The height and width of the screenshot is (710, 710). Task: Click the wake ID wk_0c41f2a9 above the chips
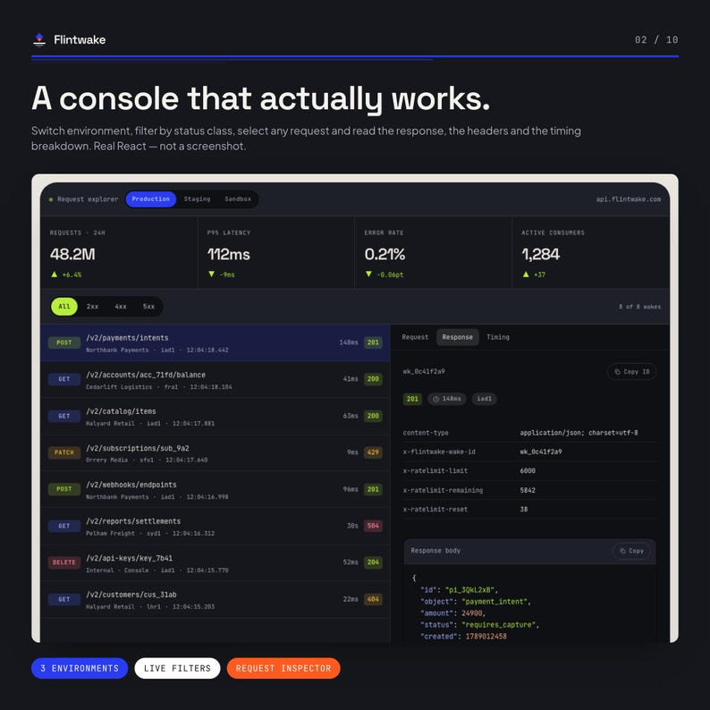click(x=424, y=372)
